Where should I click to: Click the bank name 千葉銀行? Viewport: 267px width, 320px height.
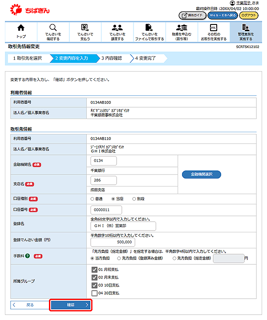(x=97, y=170)
